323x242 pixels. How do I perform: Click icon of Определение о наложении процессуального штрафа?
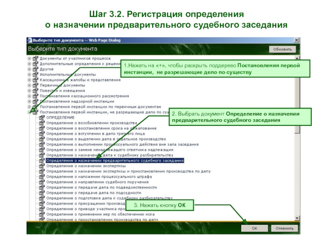tap(42, 177)
